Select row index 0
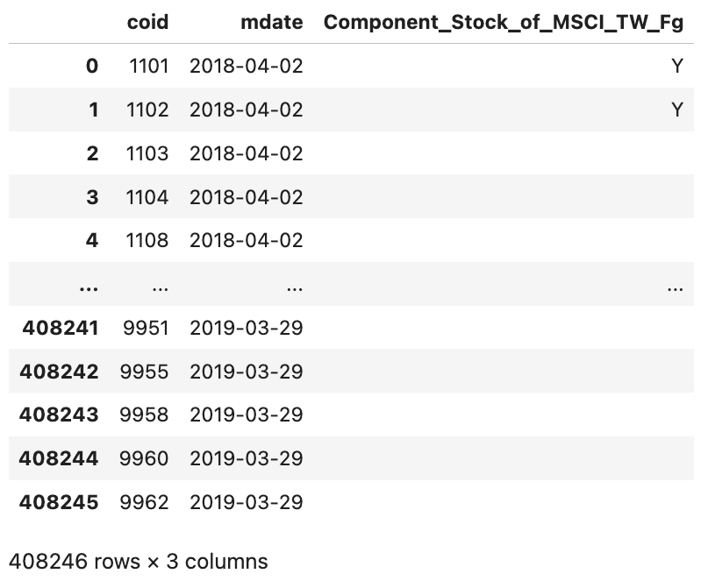The width and height of the screenshot is (708, 588). pyautogui.click(x=91, y=67)
